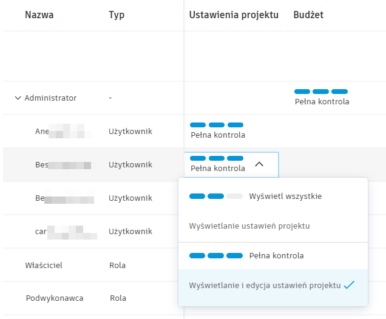Collapse the Administrator group chevron
This screenshot has height=319, width=386.
click(x=17, y=98)
